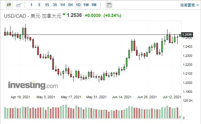Click the USD/CAD - 美元 加拿大元 title
Screen dimensions: 201x124
tap(33, 16)
